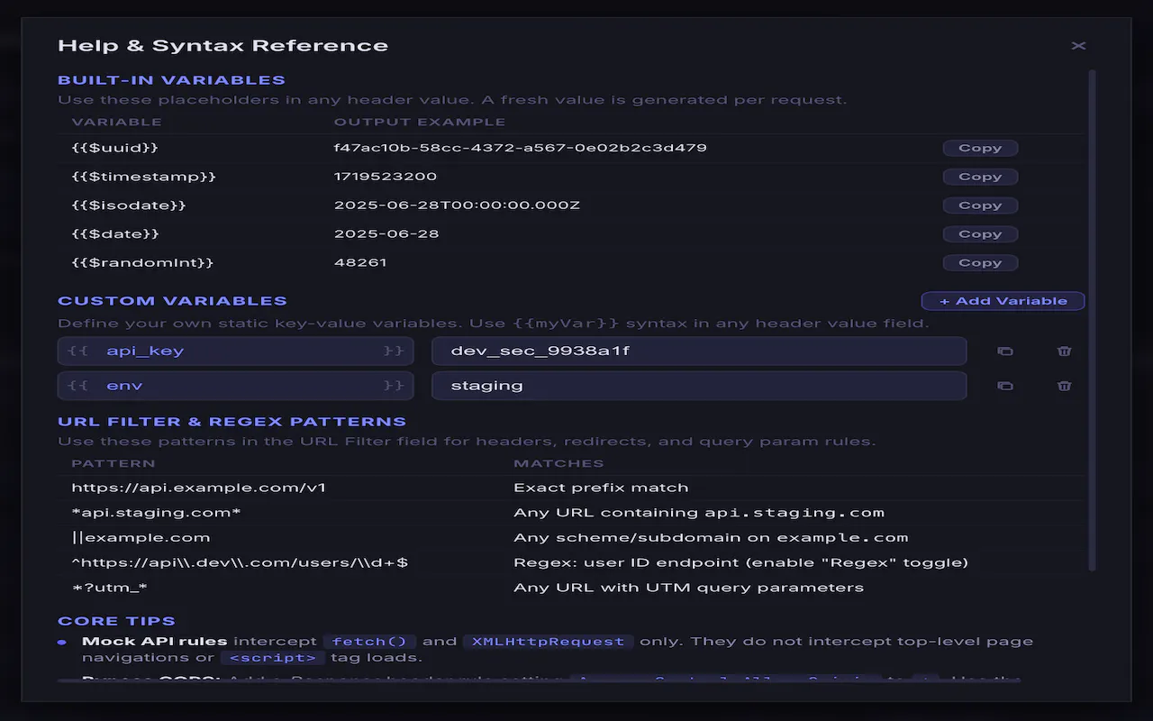Click the horizontal scrollbar at dialog bottom

pos(540,680)
